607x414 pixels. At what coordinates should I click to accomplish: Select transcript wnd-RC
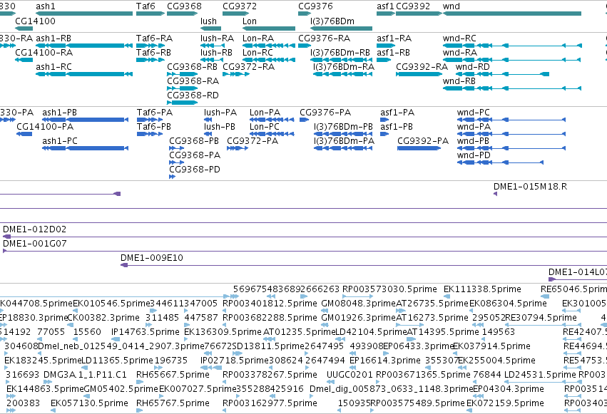click(512, 46)
